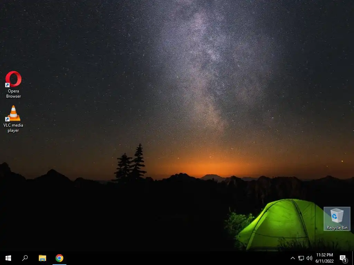Open File Explorer from the taskbar

pyautogui.click(x=42, y=258)
